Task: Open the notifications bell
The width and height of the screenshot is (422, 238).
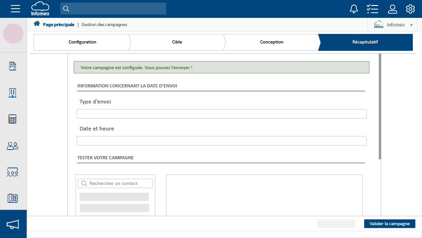Action: pos(354,9)
